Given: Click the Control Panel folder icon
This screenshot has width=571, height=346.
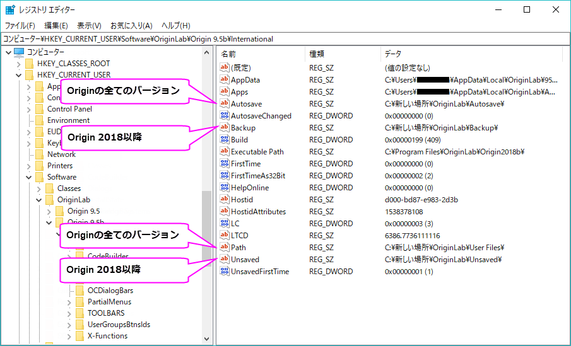Looking at the screenshot, I should pos(40,109).
